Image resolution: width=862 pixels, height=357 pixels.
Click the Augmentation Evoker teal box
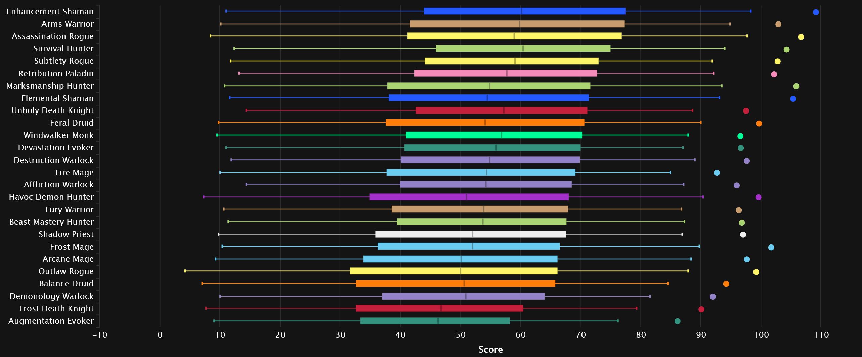click(435, 321)
